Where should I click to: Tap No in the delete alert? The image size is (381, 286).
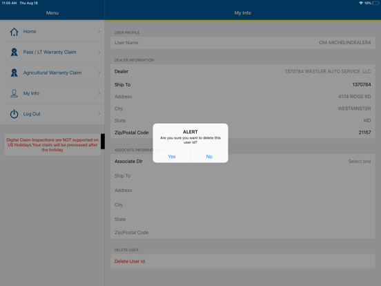coord(209,157)
